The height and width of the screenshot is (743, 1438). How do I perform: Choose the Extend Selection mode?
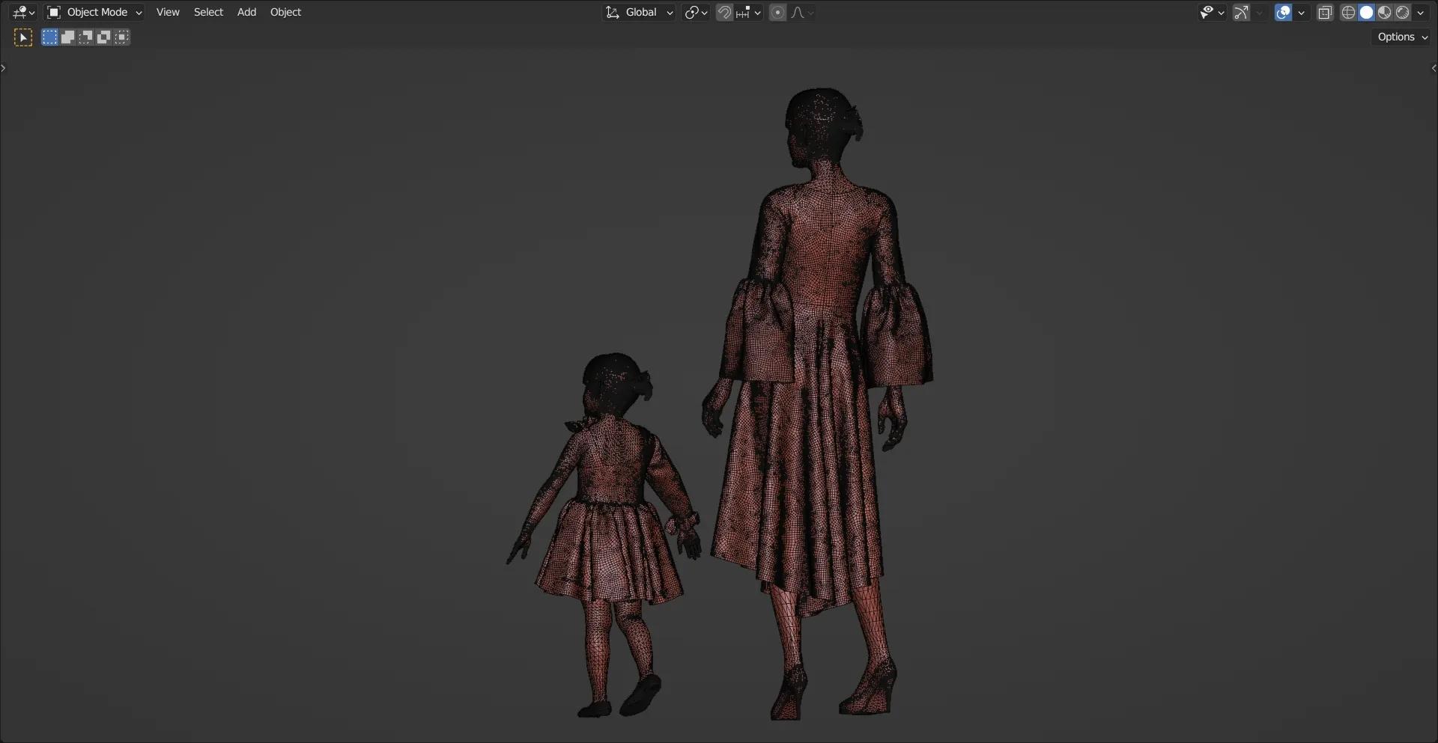[x=67, y=37]
